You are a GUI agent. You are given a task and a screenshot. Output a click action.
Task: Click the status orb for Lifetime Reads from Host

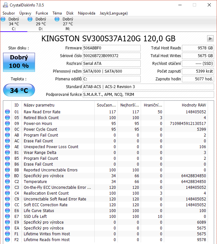coord(7,239)
